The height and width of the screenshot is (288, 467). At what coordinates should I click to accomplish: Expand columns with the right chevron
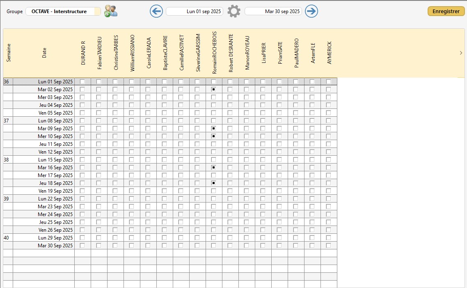pos(461,53)
